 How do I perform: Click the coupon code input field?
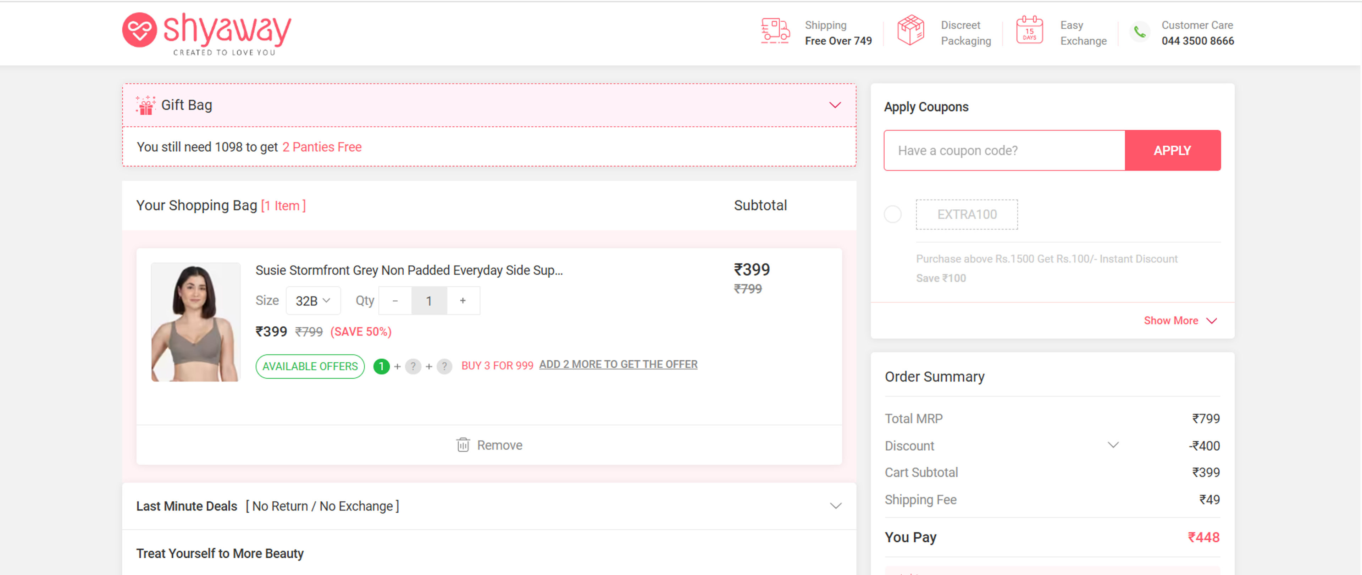pos(1004,151)
